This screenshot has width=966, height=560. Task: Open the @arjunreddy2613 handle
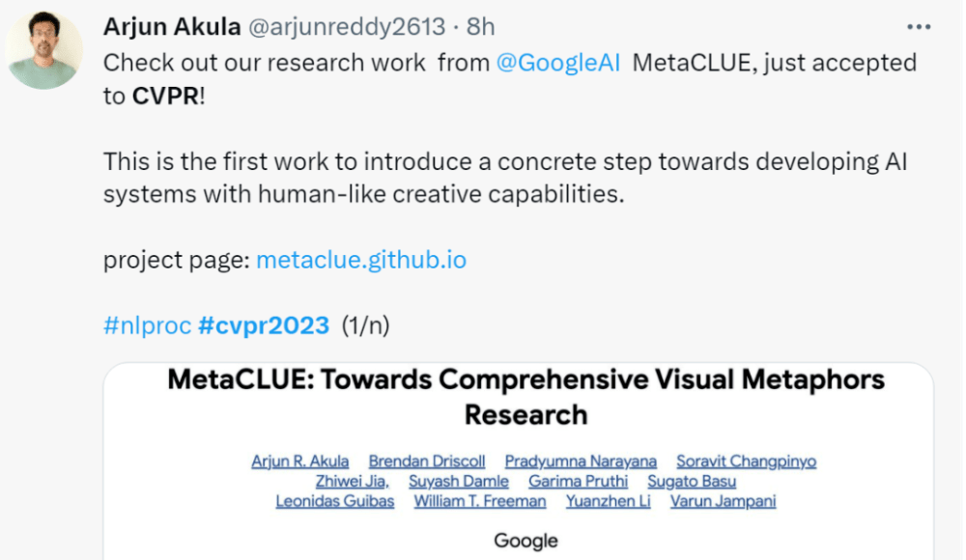346,26
